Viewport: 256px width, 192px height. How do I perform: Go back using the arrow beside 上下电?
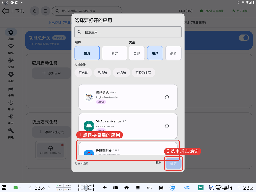click(5, 11)
